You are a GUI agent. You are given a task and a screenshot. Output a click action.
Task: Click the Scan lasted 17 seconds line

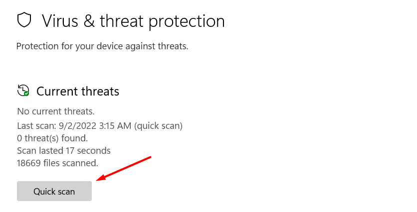(x=64, y=150)
